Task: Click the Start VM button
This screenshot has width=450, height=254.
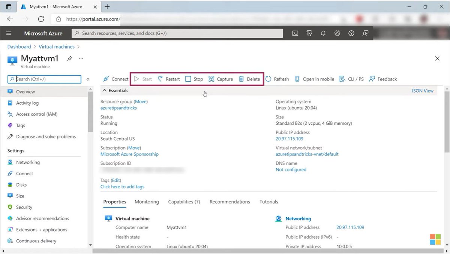Action: [143, 79]
